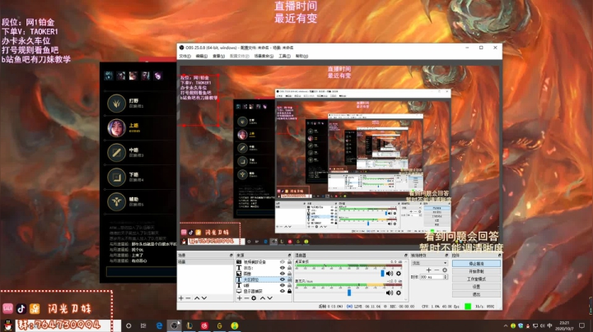Select 显示器捕获 source row
593x332 pixels.
(x=264, y=291)
